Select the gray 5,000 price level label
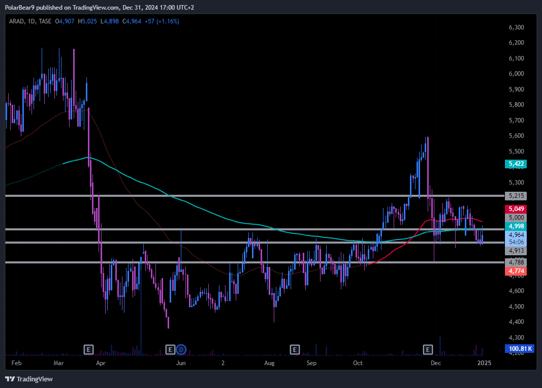This screenshot has height=388, width=542. pos(516,217)
